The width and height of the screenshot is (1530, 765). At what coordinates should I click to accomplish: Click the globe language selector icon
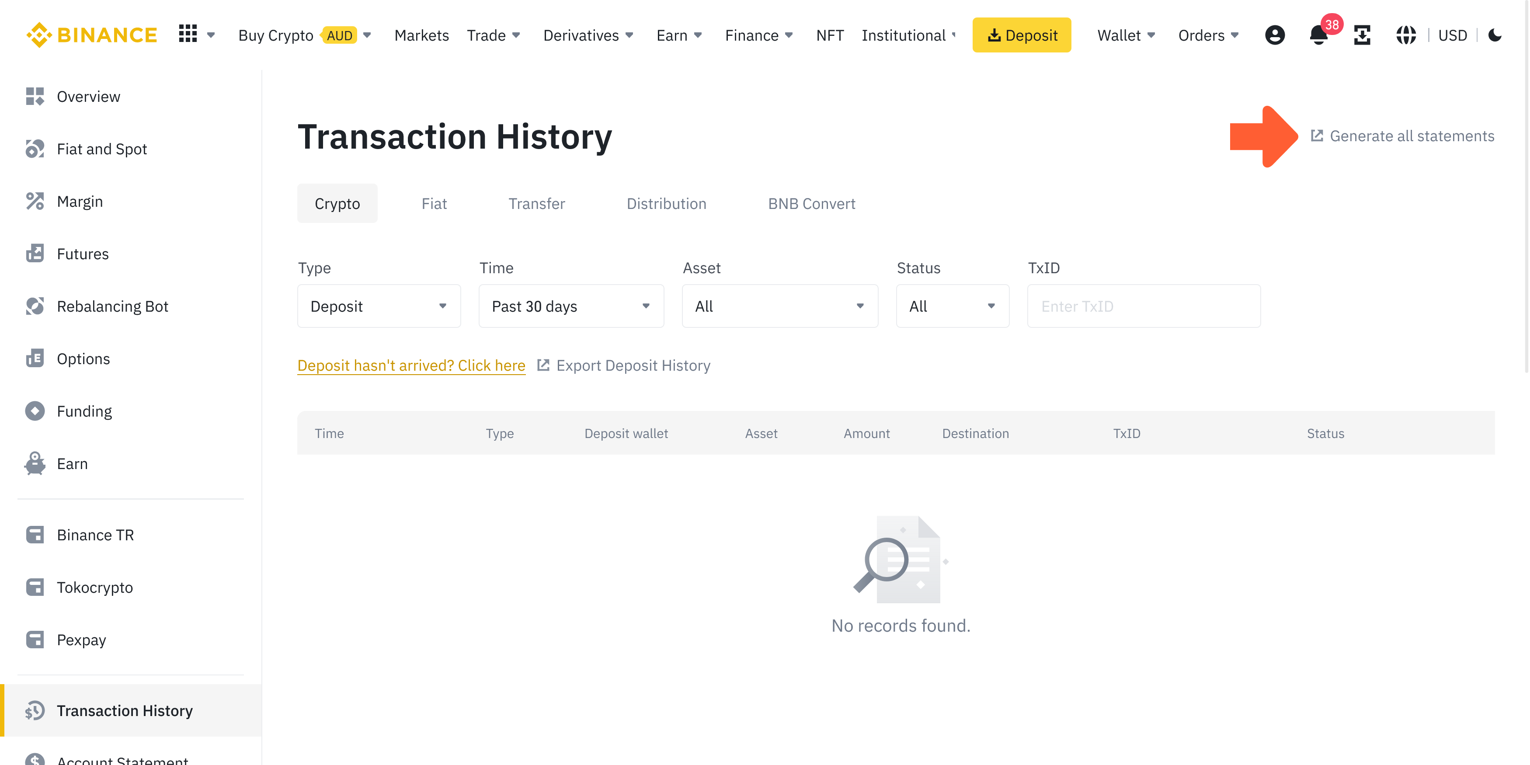(x=1406, y=35)
